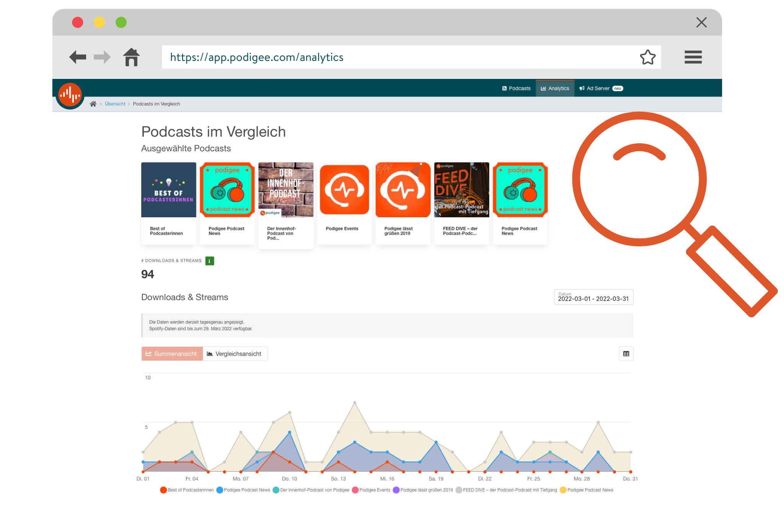This screenshot has width=784, height=523.
Task: Toggle Best of Podcasterinnen podcast selection
Action: [167, 190]
